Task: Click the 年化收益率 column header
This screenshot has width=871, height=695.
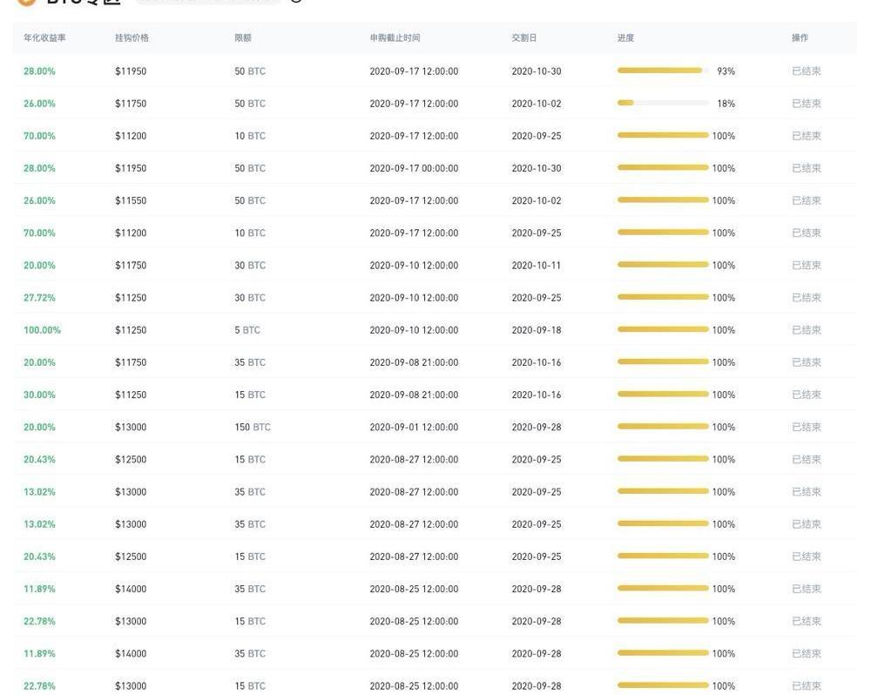Action: (44, 38)
